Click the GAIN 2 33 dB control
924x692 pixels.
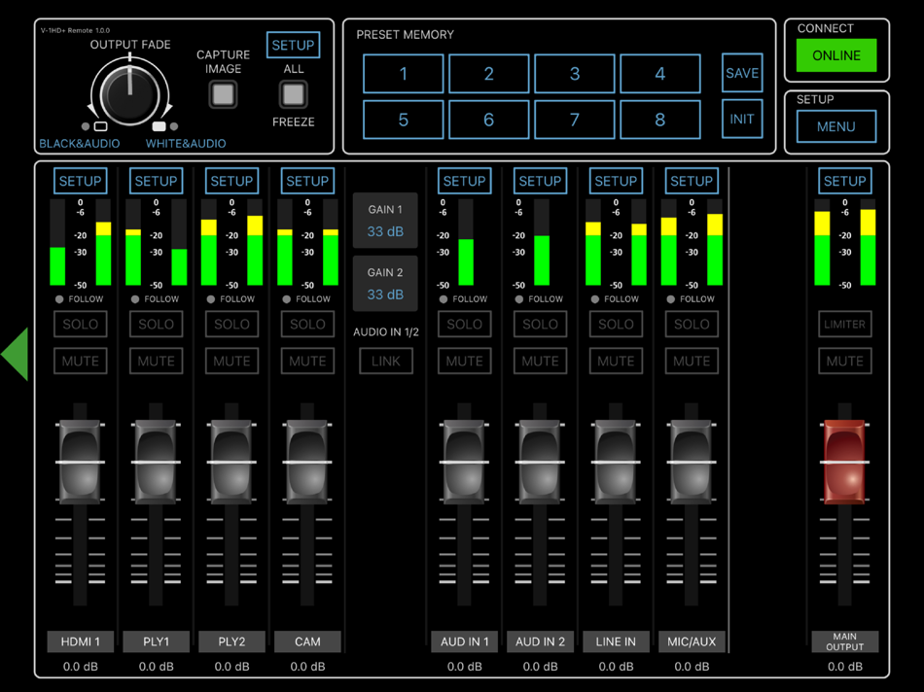click(385, 284)
